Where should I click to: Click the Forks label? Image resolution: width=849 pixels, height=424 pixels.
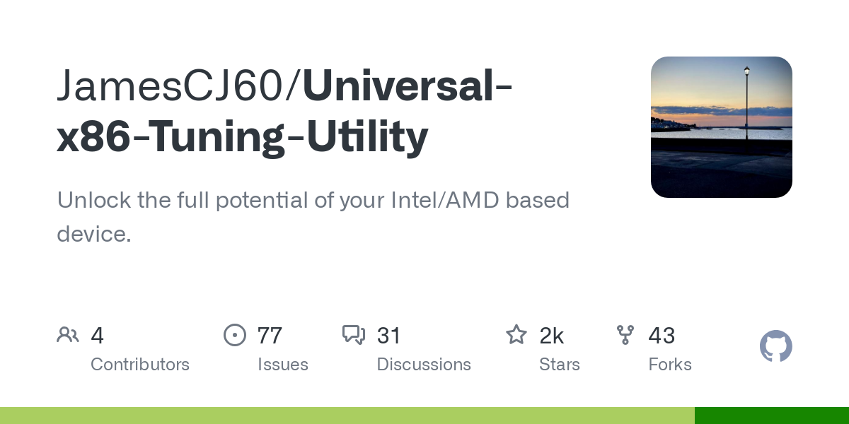(x=670, y=365)
